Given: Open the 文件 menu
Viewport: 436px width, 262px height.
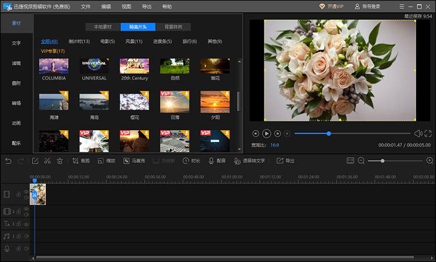Looking at the screenshot, I should (85, 6).
